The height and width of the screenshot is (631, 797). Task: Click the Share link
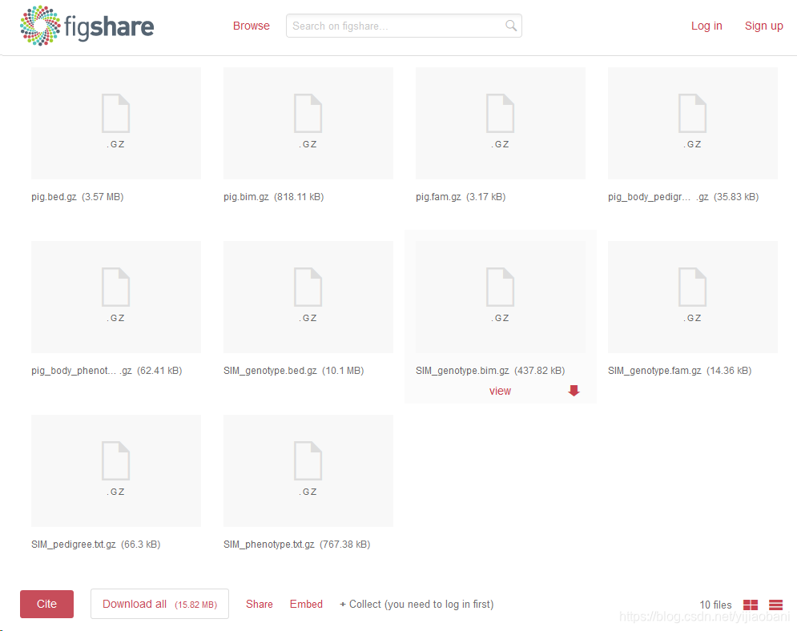click(260, 604)
